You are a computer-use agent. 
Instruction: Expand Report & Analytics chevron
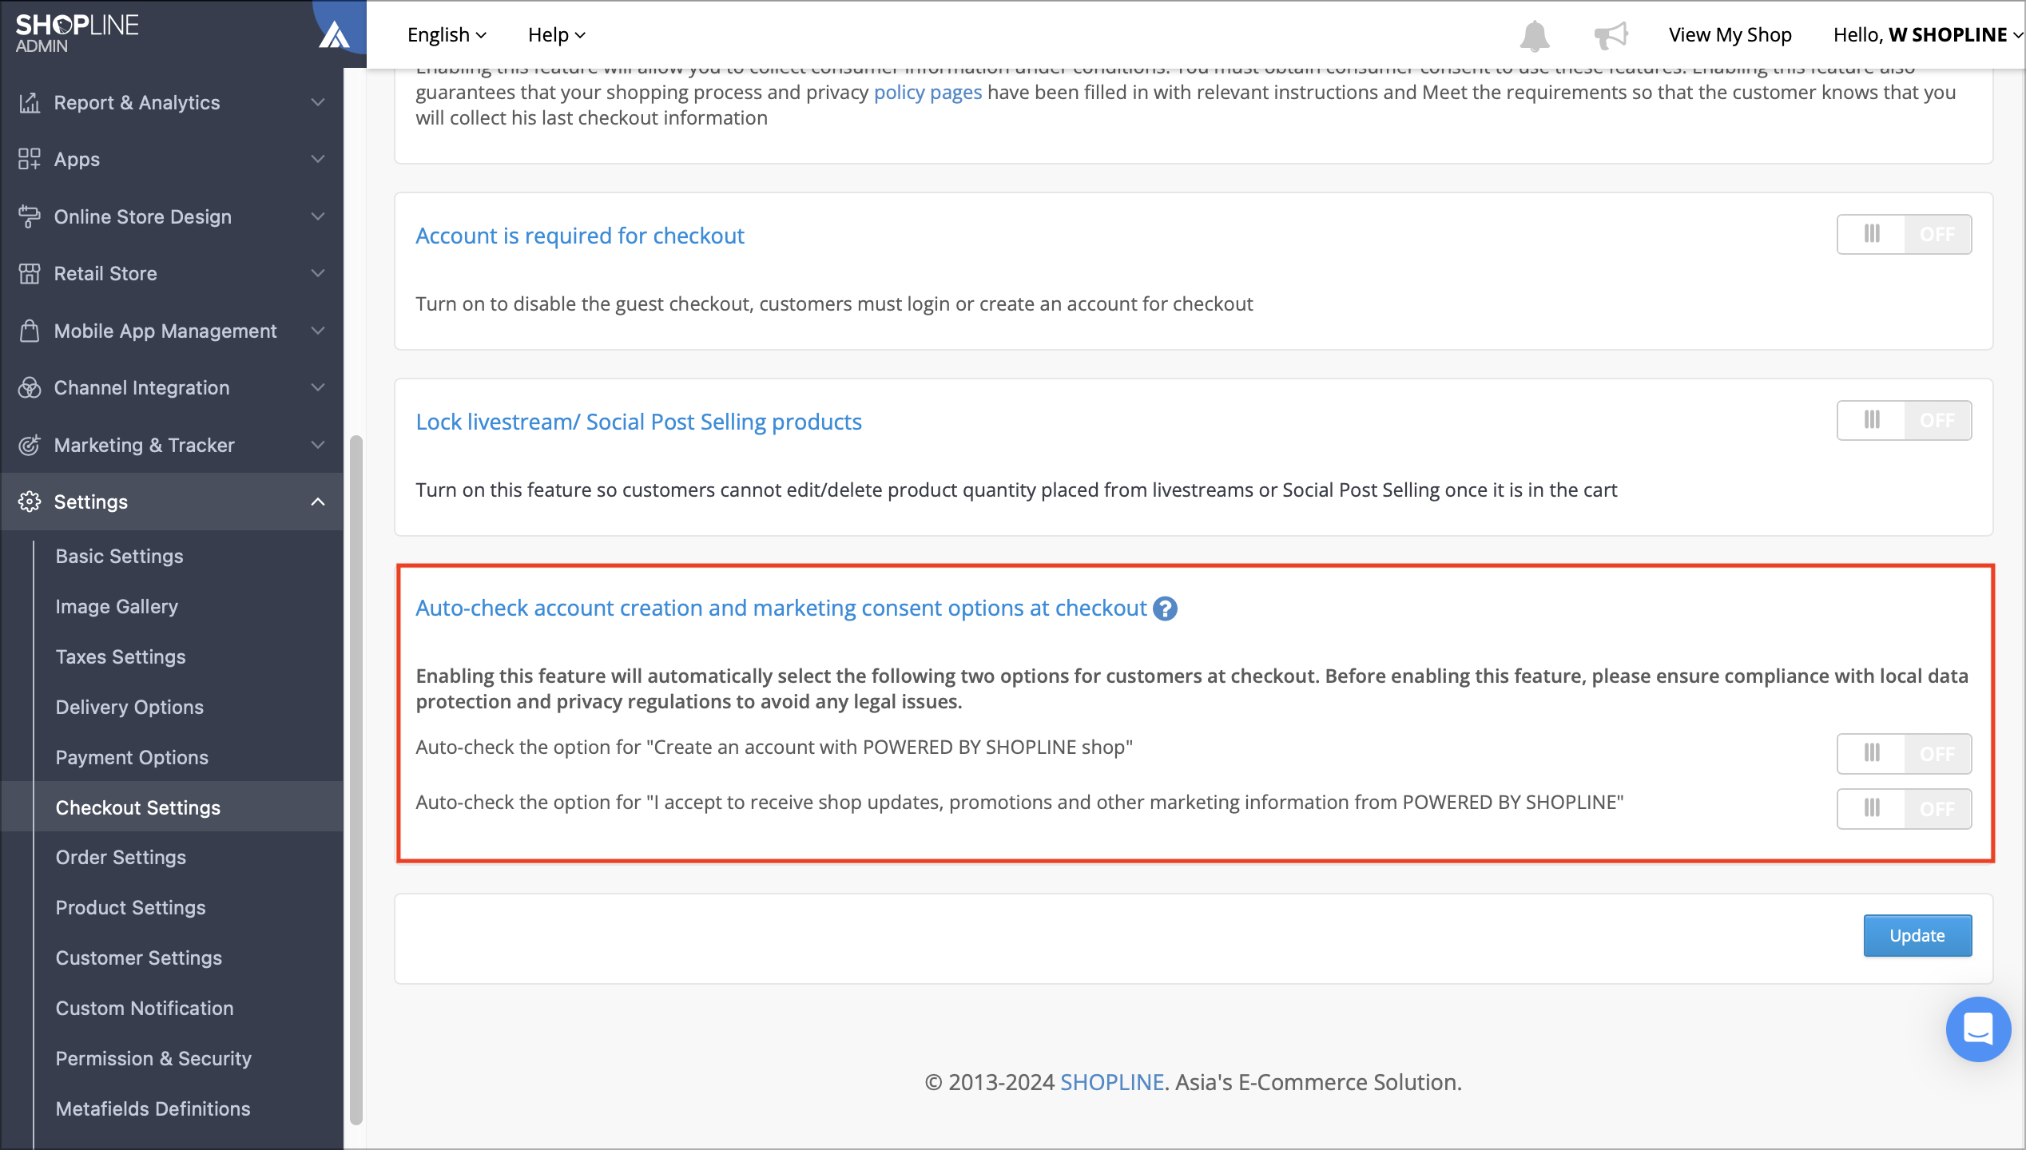click(318, 102)
